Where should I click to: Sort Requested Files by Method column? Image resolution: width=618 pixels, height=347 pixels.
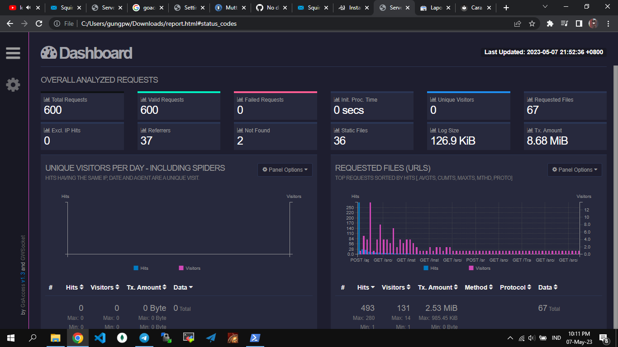(x=479, y=287)
